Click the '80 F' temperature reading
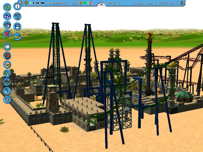This screenshot has height=152, width=203. click(x=111, y=3)
